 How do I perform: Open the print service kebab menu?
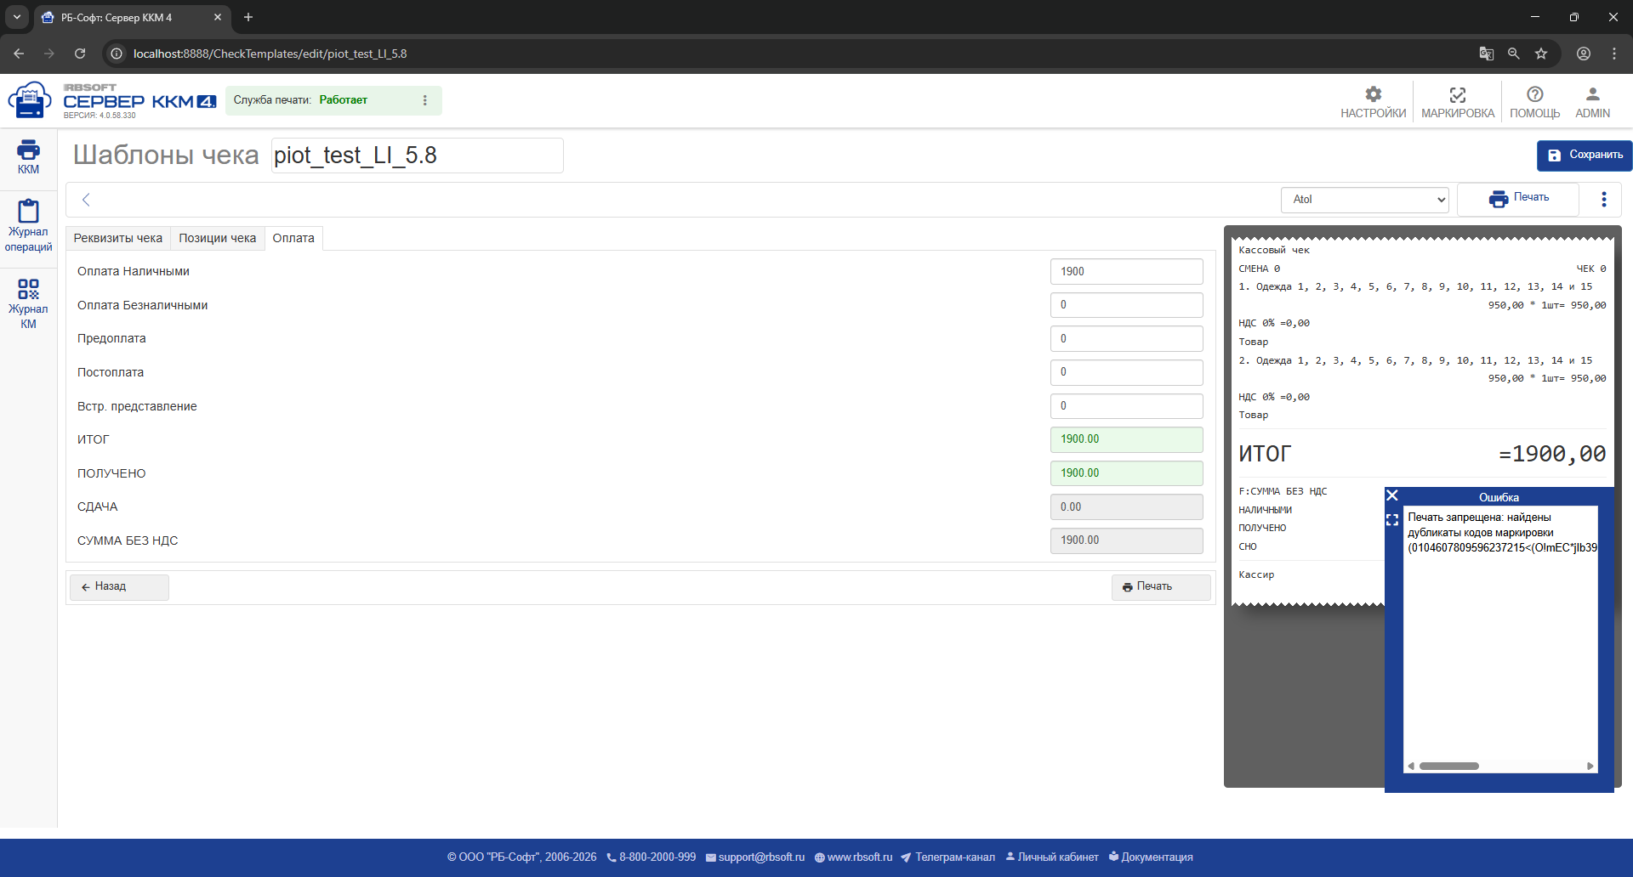point(425,100)
